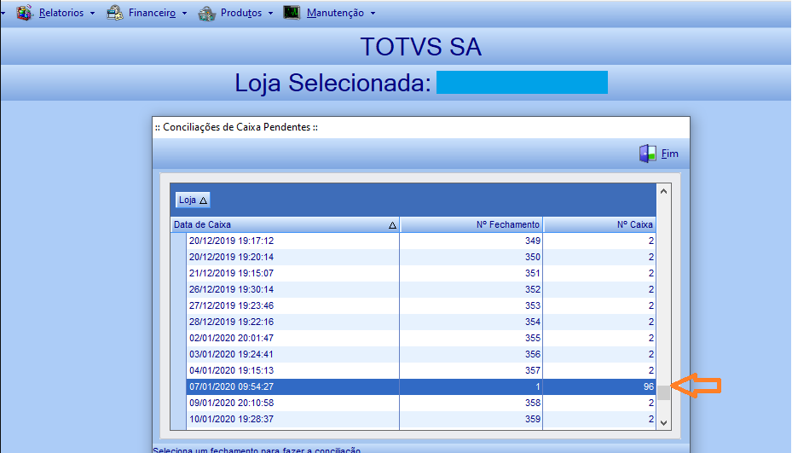Click the Fim button label
Image resolution: width=792 pixels, height=453 pixels.
(670, 154)
